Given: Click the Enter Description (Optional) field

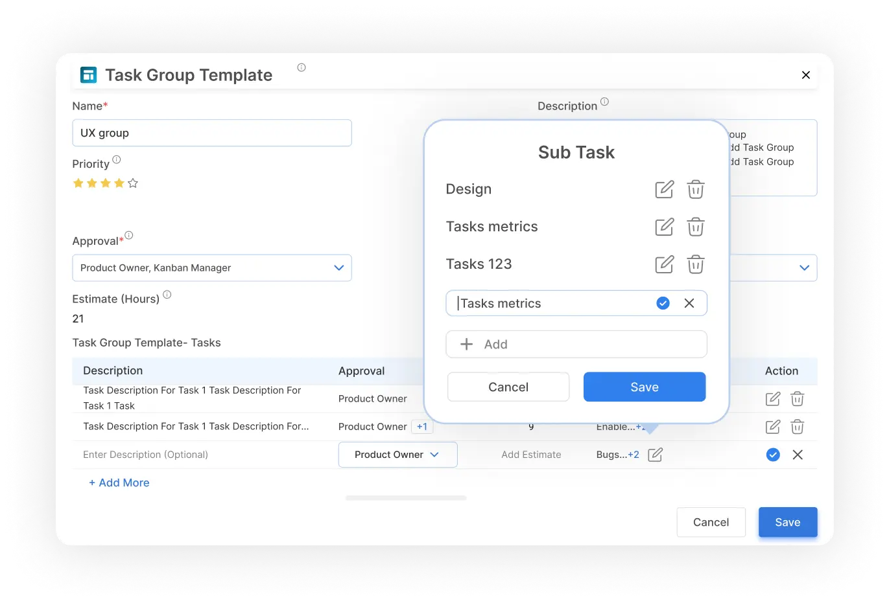Looking at the screenshot, I should pos(145,454).
